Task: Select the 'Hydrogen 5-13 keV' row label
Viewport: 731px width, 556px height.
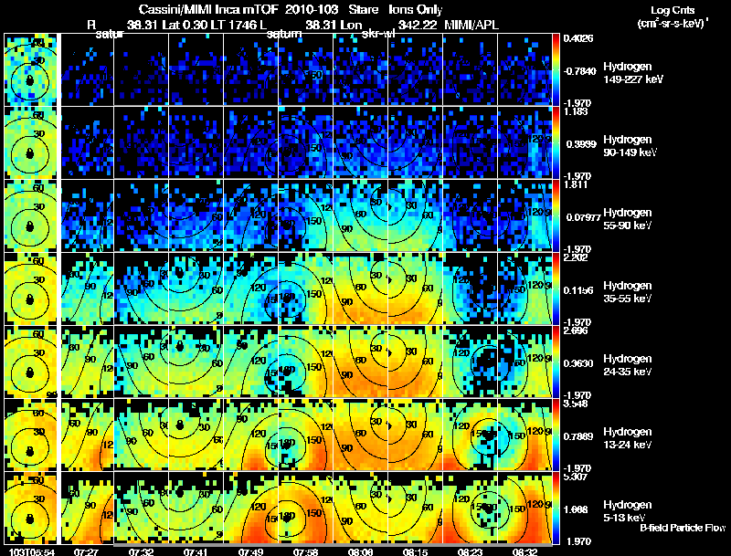Action: pyautogui.click(x=628, y=511)
